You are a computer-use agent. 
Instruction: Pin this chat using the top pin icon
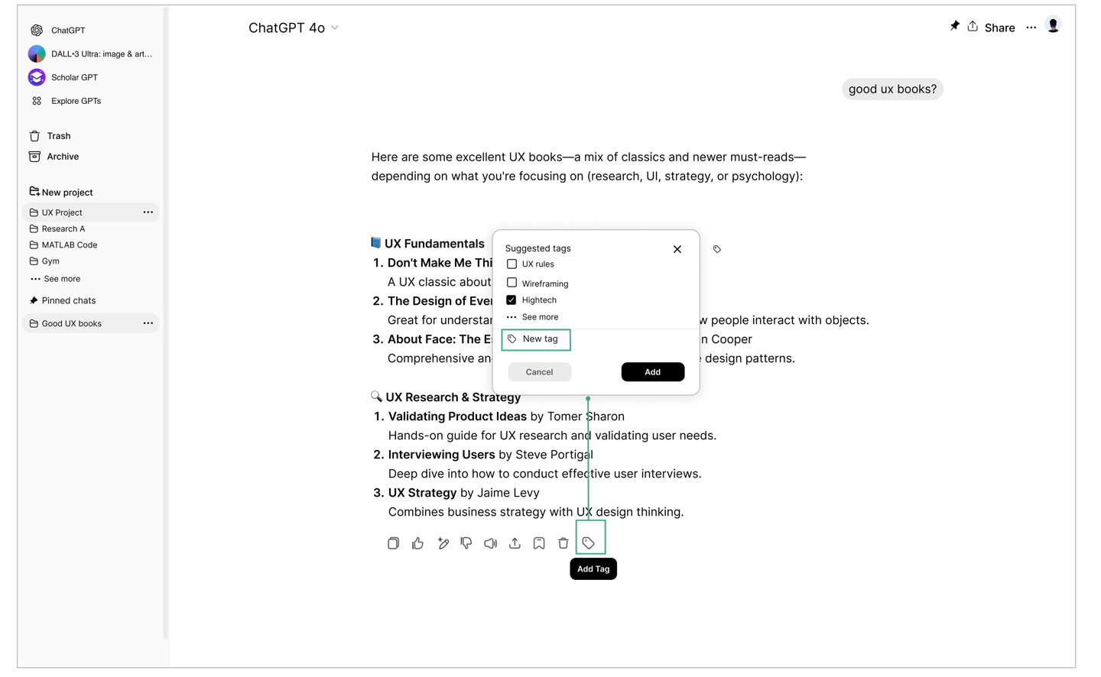pyautogui.click(x=954, y=26)
